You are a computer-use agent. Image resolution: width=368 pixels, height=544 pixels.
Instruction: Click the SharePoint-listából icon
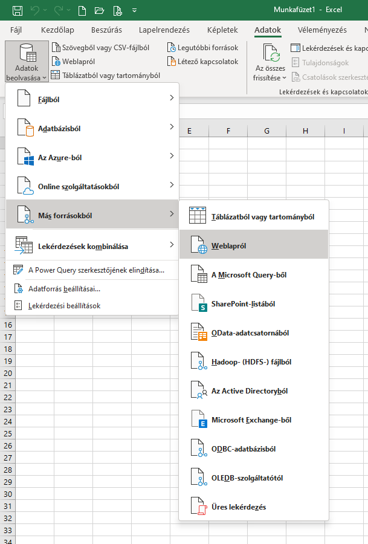(x=199, y=303)
